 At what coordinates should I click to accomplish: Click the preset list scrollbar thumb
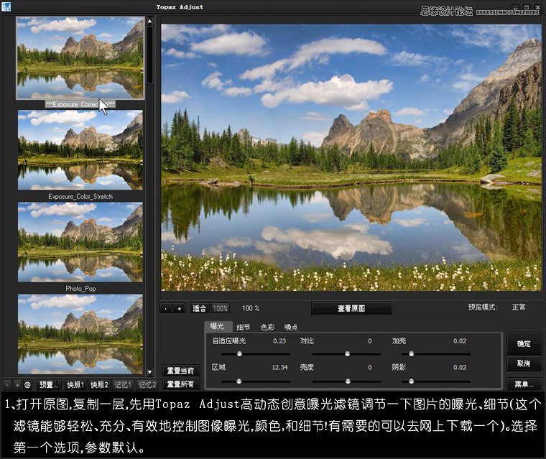click(x=149, y=55)
